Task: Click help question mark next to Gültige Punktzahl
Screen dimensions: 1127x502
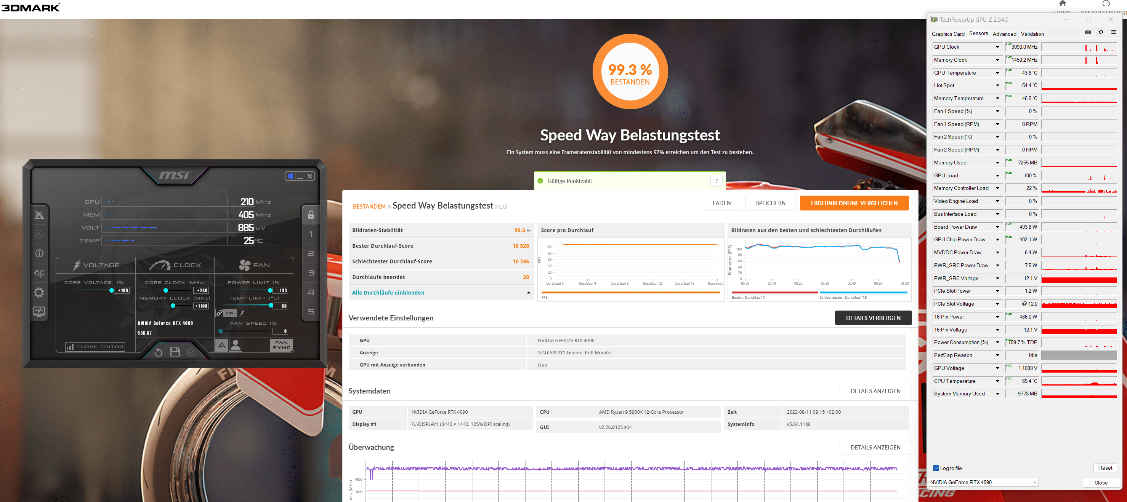Action: click(716, 181)
